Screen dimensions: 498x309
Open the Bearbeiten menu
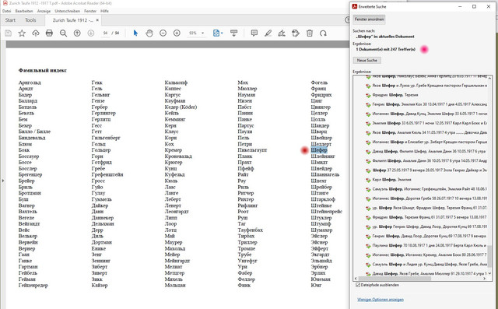point(24,11)
